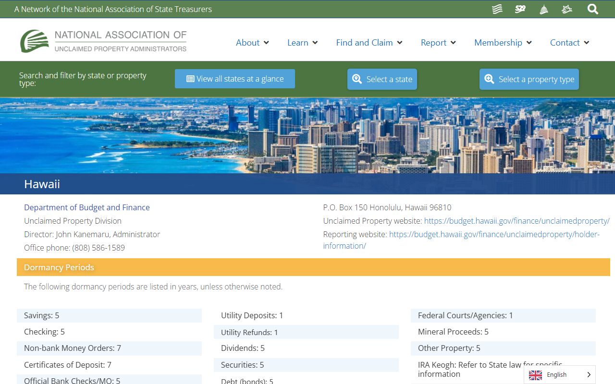Click View all states at a glance
The image size is (615, 384).
coord(235,79)
